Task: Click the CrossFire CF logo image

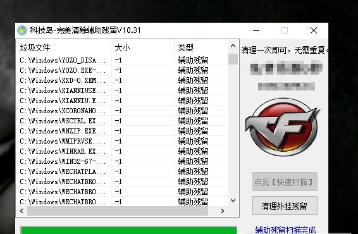Action: click(x=283, y=127)
